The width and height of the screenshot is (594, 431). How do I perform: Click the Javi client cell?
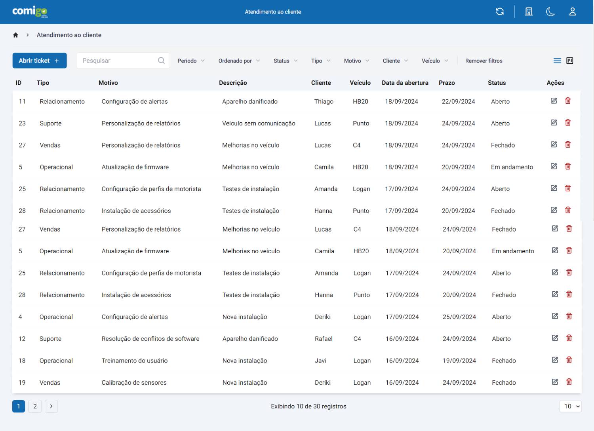(320, 361)
